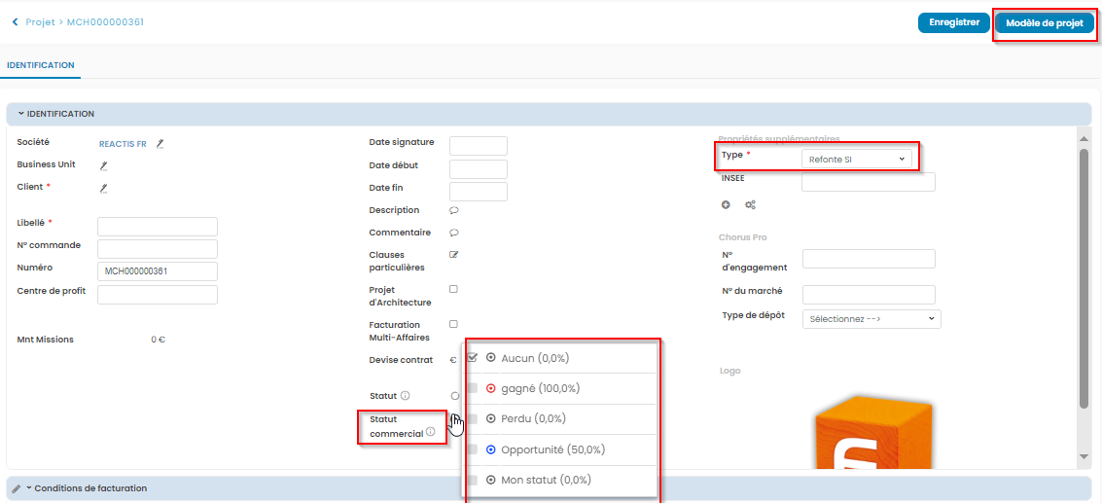The width and height of the screenshot is (1102, 503).
Task: Open the Commentaire speech bubble icon
Action: [453, 233]
